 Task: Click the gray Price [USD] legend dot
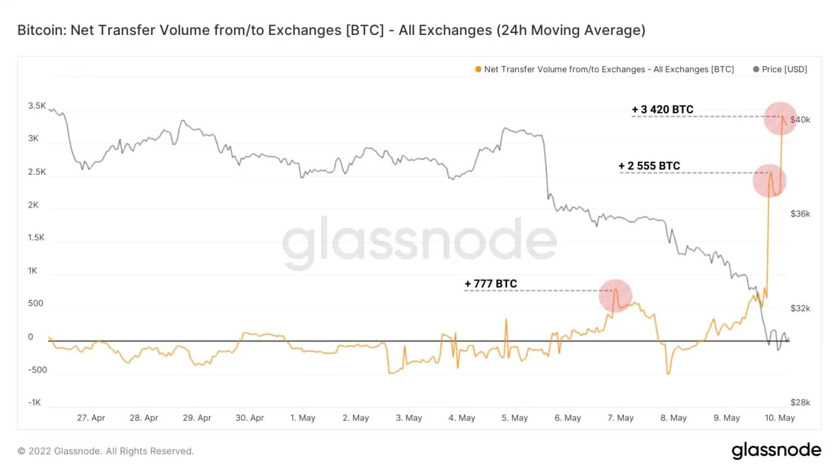tap(756, 69)
